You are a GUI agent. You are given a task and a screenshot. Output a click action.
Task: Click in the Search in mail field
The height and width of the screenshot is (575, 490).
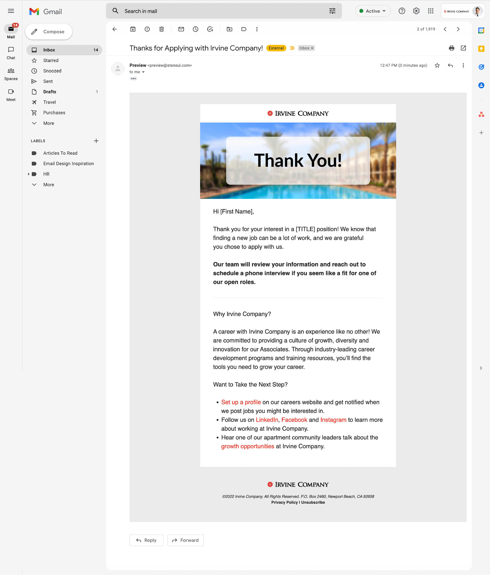coord(224,11)
